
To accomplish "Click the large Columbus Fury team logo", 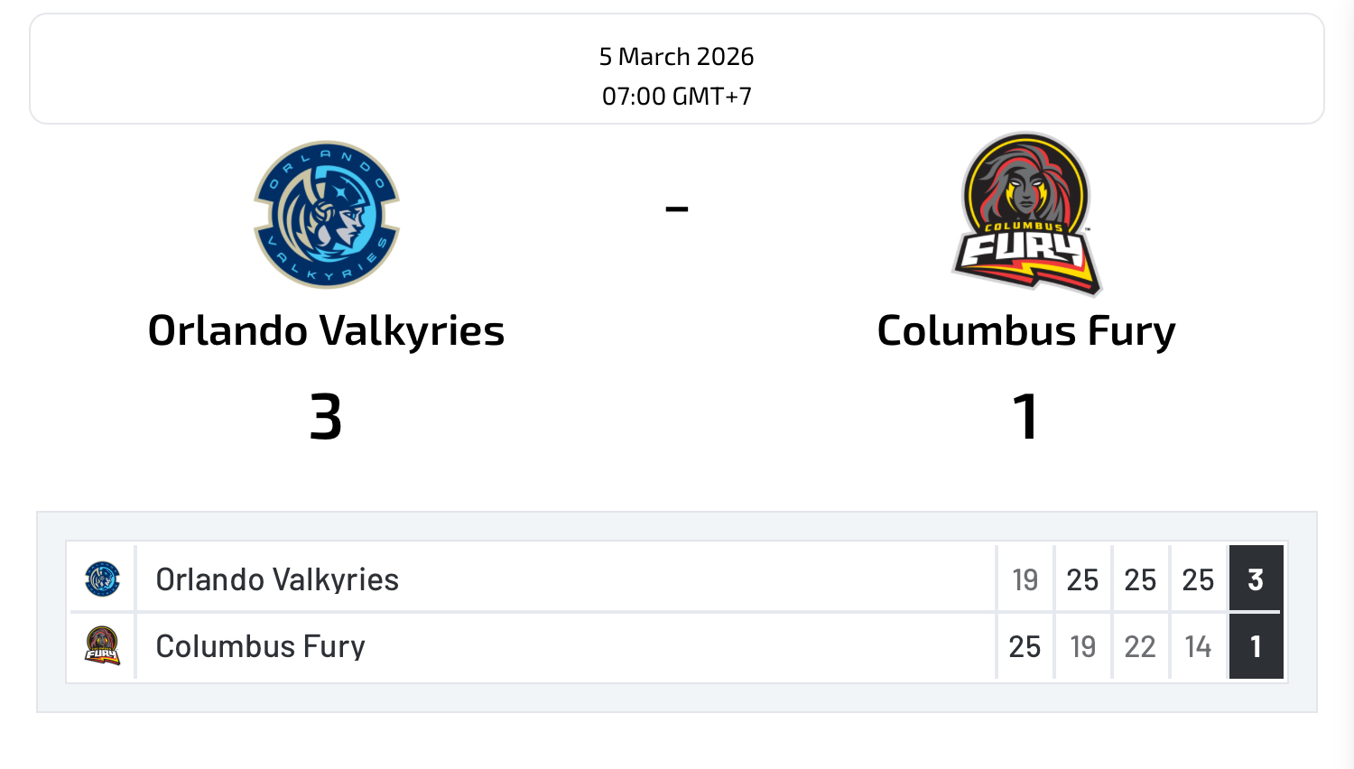I will click(1026, 215).
